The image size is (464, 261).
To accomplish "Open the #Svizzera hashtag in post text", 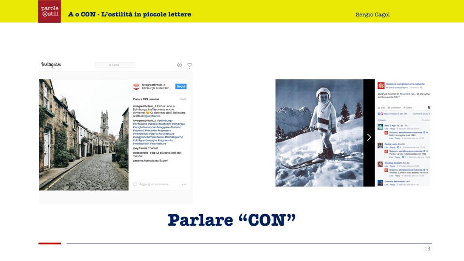I will tap(405, 94).
